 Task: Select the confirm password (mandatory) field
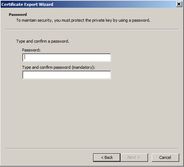pos(67,75)
